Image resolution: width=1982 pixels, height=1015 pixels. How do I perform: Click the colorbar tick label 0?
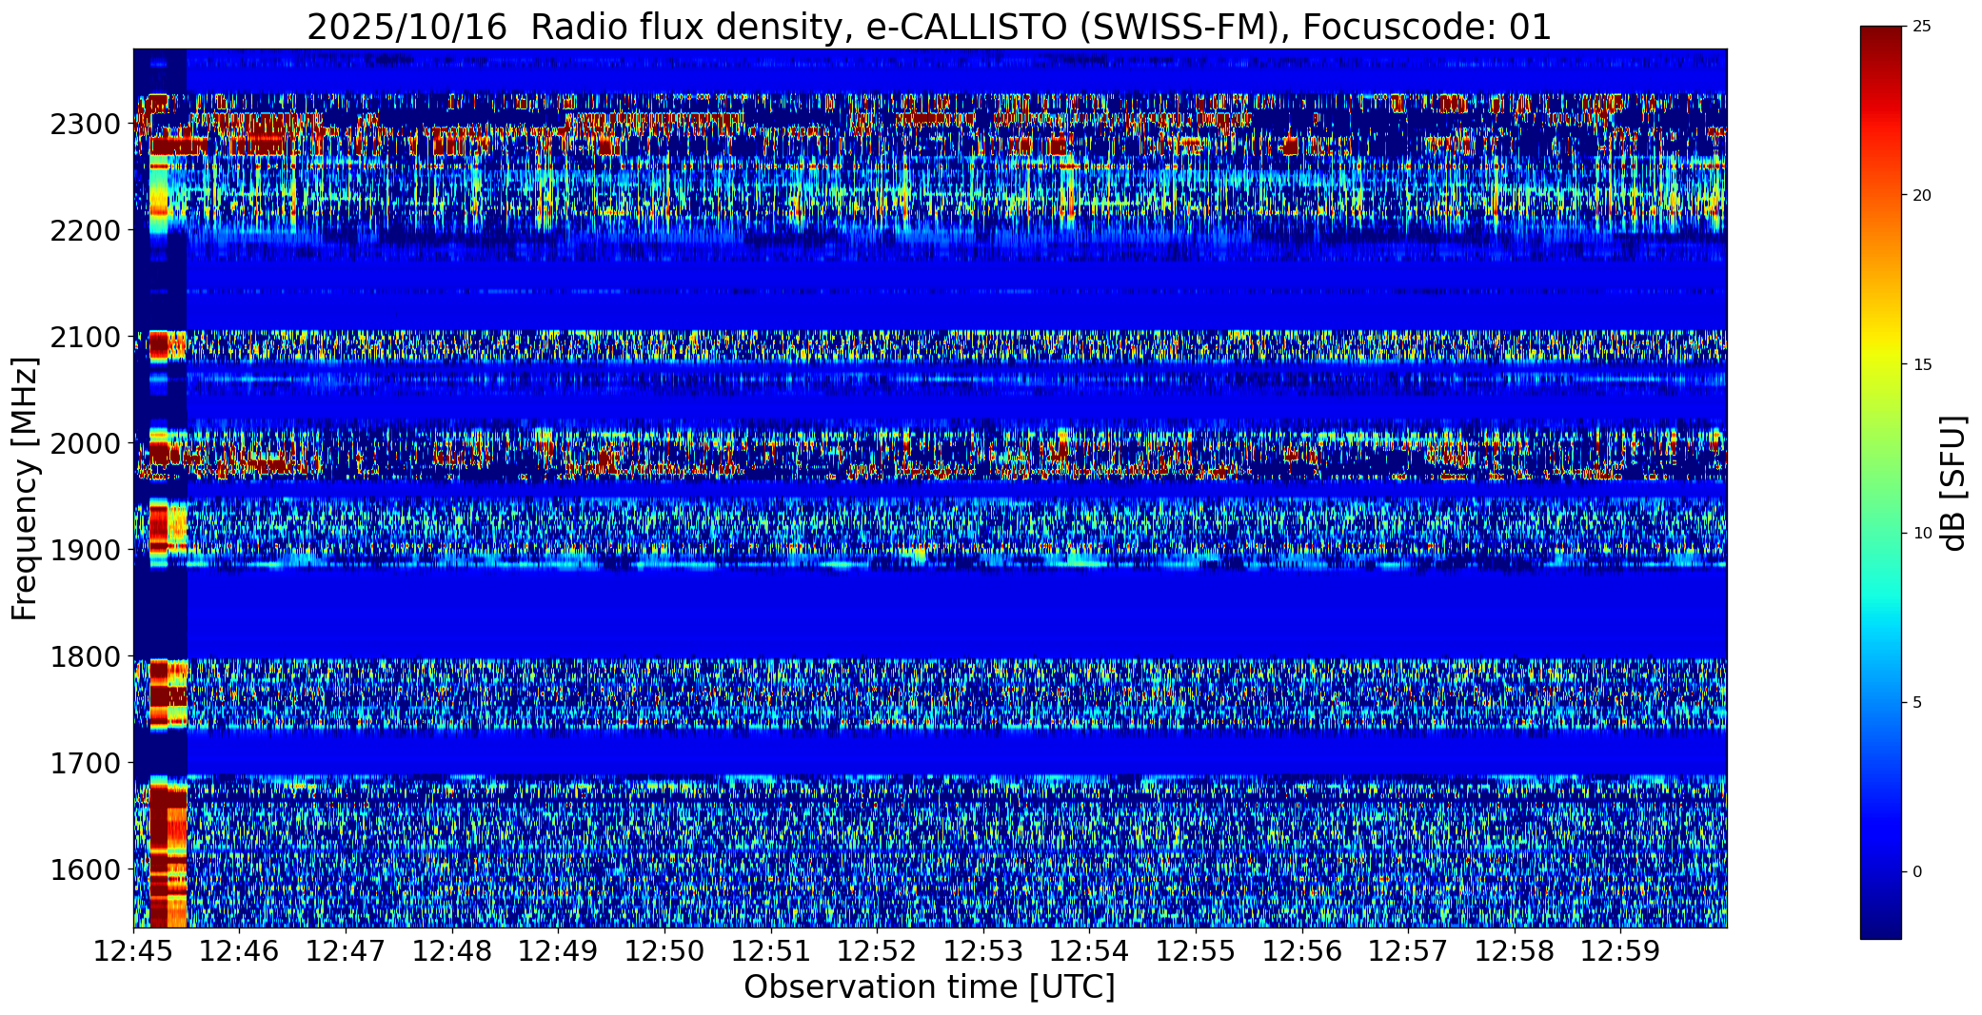(1917, 872)
